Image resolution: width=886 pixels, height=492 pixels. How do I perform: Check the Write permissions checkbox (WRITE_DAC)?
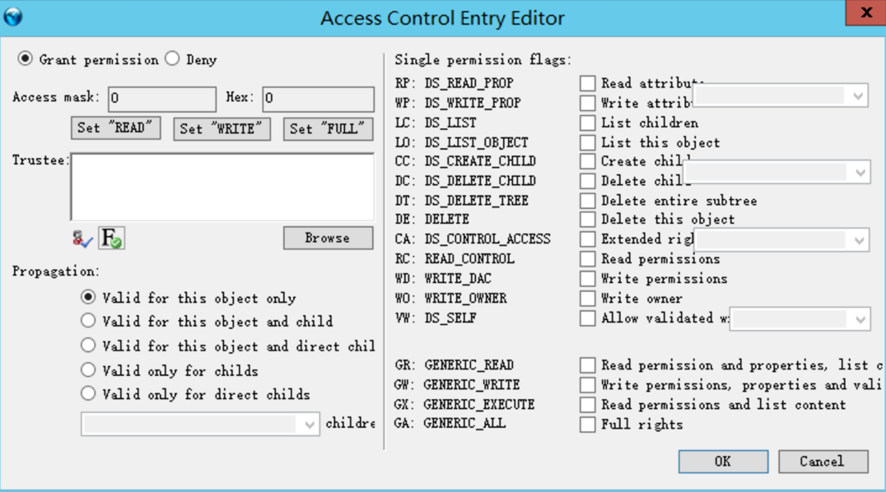588,278
